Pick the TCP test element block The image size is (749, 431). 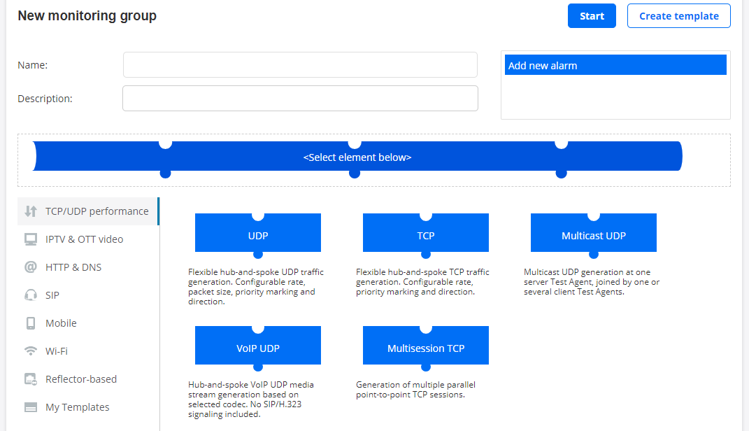(x=425, y=236)
